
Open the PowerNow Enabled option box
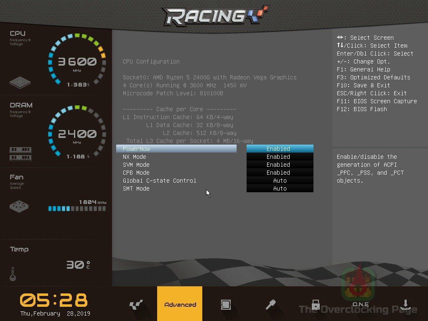(x=280, y=149)
